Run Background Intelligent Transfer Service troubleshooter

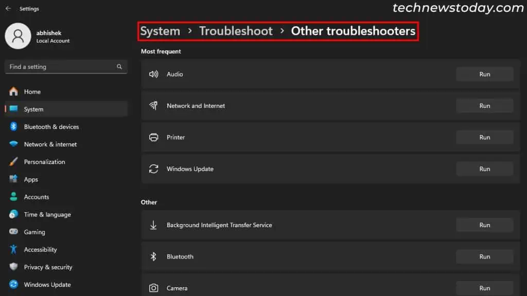[x=485, y=225]
